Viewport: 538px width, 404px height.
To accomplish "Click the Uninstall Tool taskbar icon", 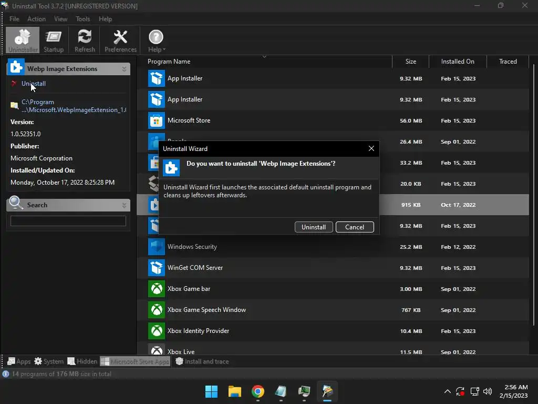I will (x=327, y=391).
